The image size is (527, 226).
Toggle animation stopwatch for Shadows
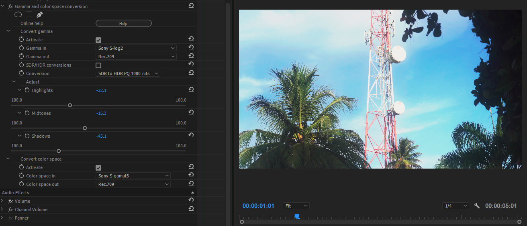[x=27, y=136]
